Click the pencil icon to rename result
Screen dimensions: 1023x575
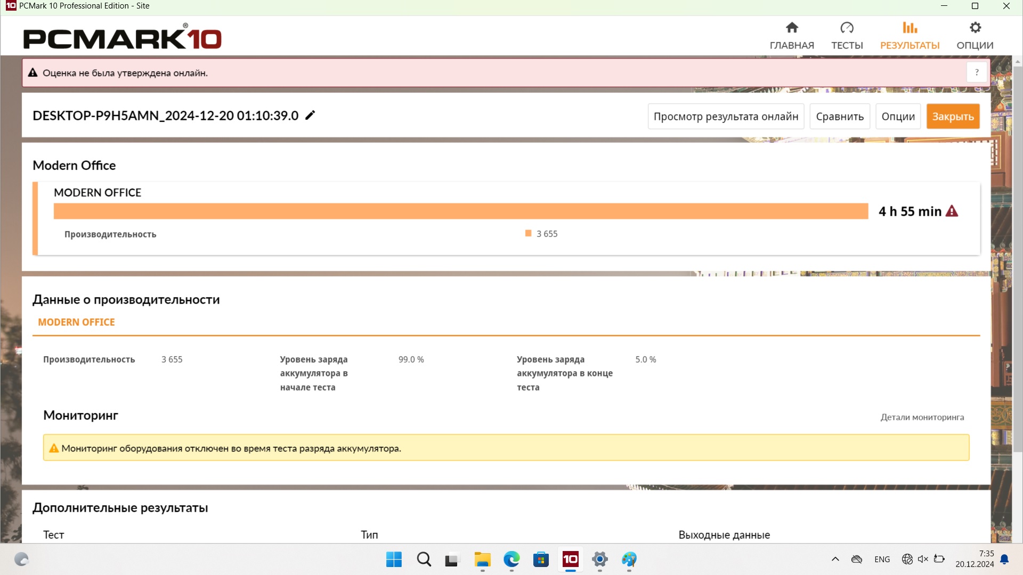click(310, 116)
